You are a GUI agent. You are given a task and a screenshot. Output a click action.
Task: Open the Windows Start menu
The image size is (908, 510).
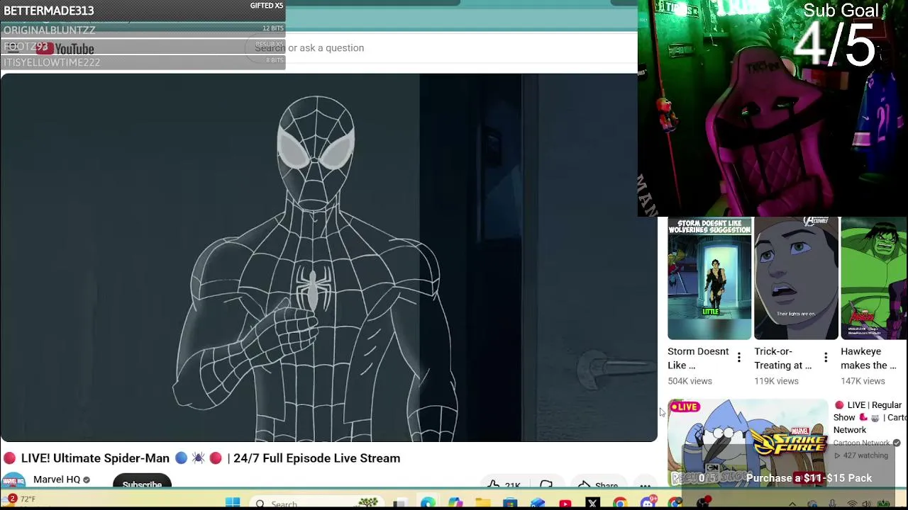point(233,503)
